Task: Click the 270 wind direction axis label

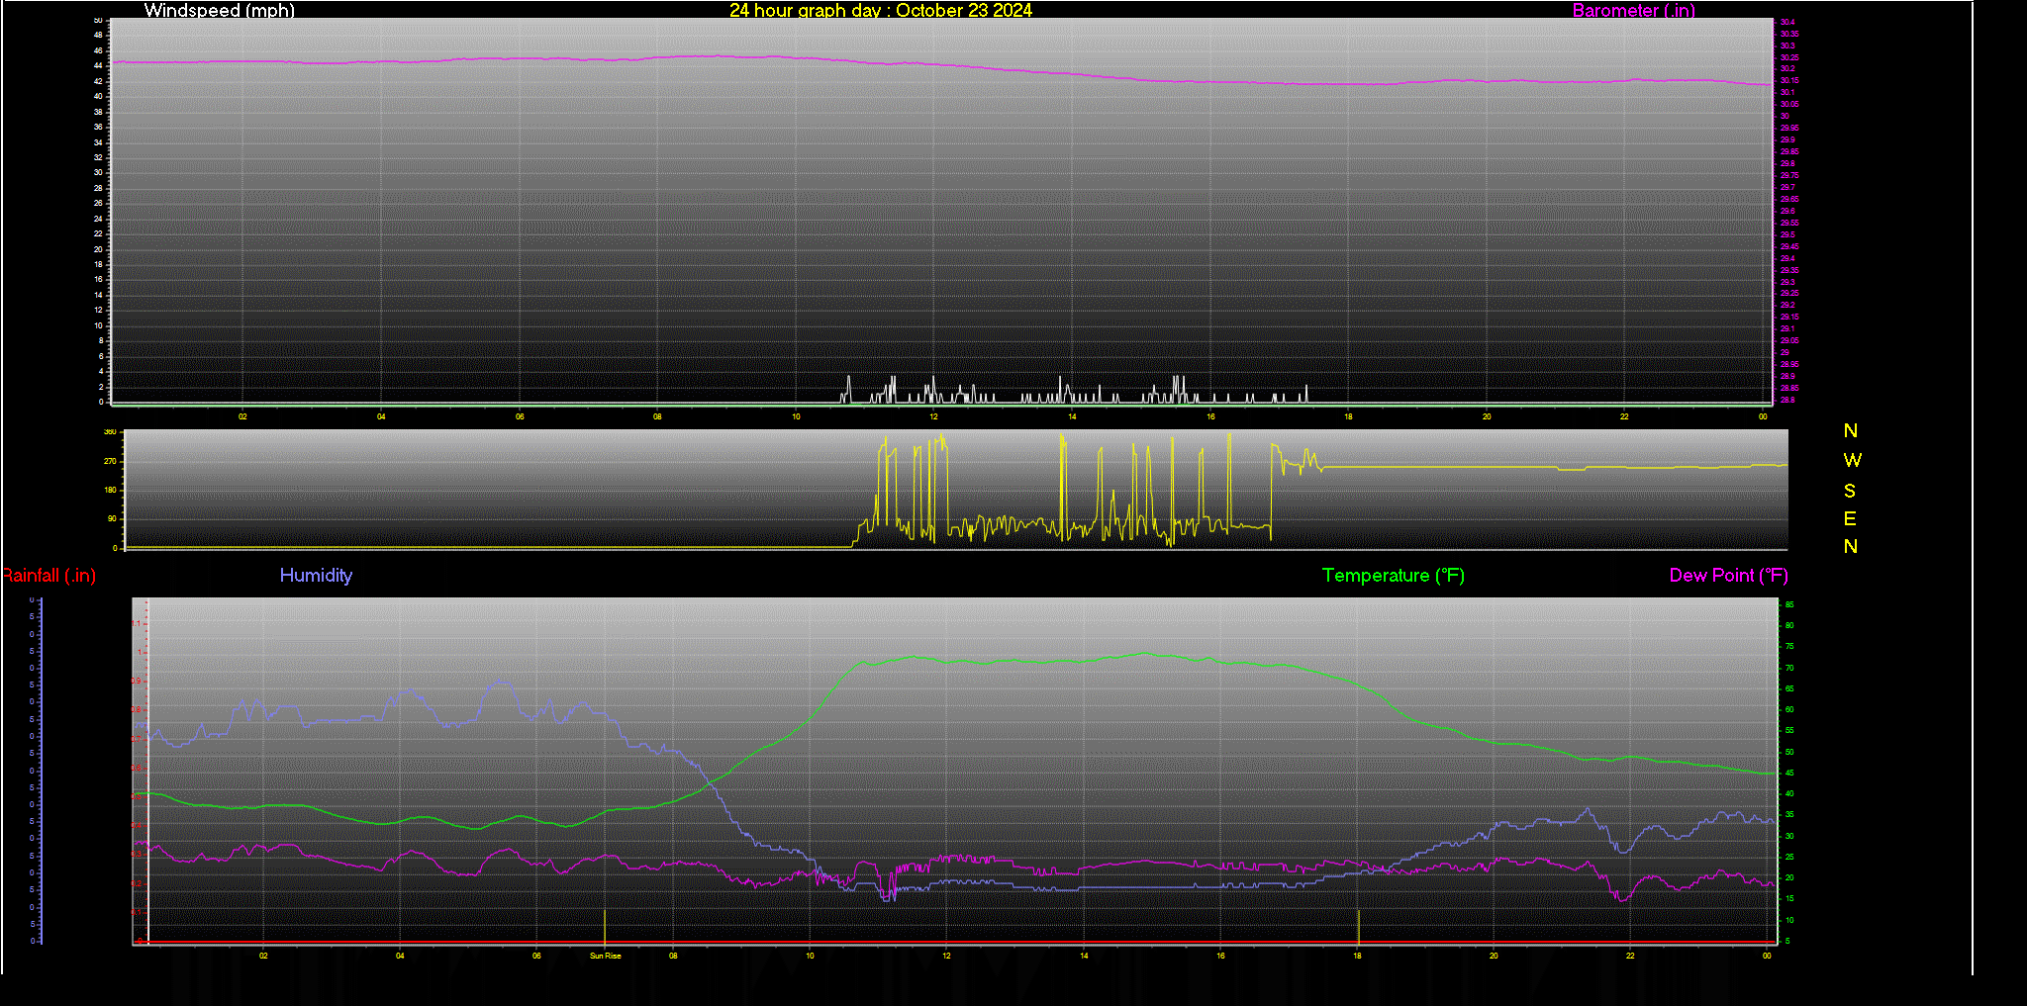Action: [x=110, y=461]
